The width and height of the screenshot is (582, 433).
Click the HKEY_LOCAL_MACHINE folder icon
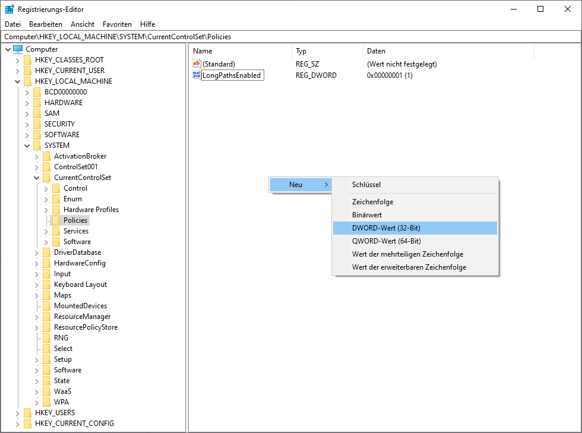click(x=27, y=81)
